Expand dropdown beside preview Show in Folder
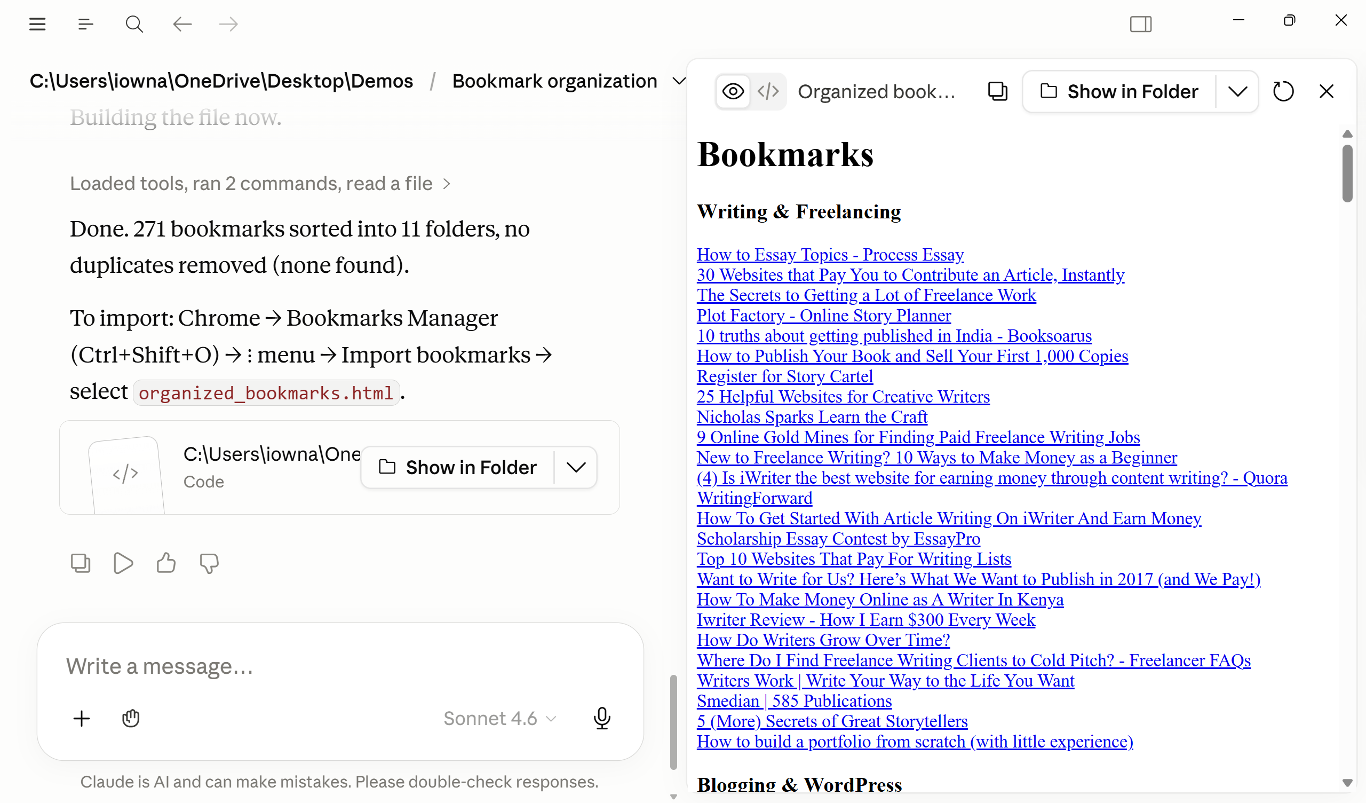Screen dimensions: 1366x803 tap(1237, 91)
